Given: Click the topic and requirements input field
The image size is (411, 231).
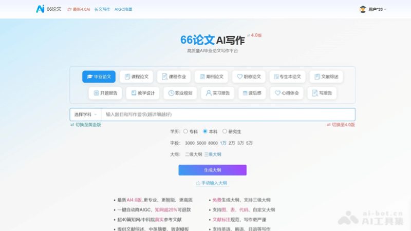Looking at the screenshot, I should pyautogui.click(x=226, y=114).
